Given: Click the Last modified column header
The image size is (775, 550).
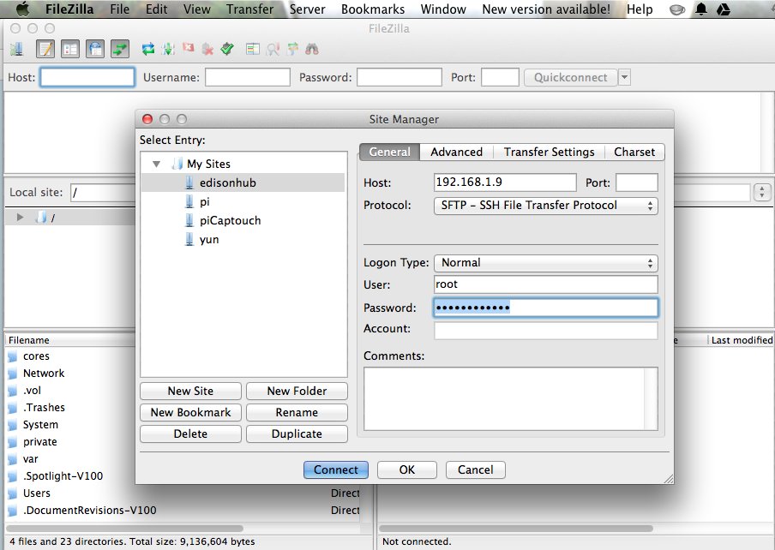Looking at the screenshot, I should [x=742, y=340].
